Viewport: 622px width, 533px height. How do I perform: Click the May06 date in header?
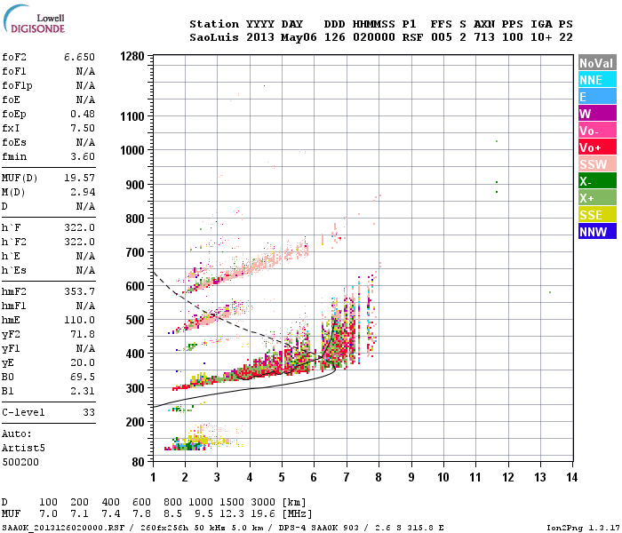299,37
